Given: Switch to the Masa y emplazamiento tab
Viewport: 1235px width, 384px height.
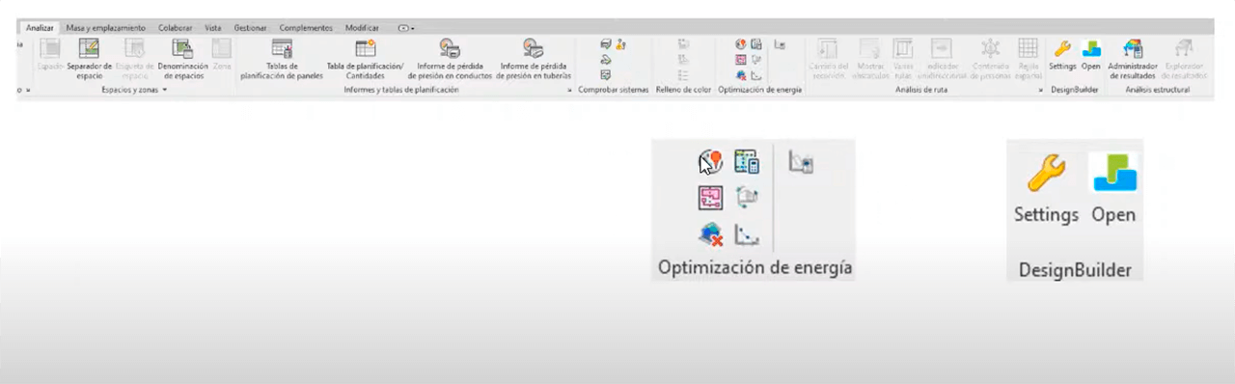Looking at the screenshot, I should [x=106, y=28].
